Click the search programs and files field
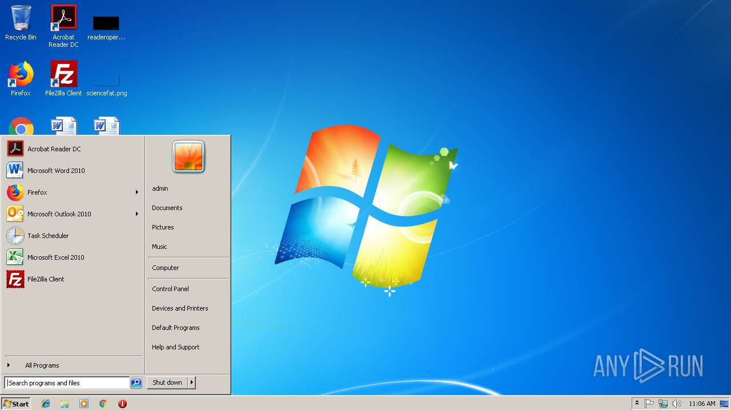This screenshot has width=731, height=411. click(x=67, y=383)
